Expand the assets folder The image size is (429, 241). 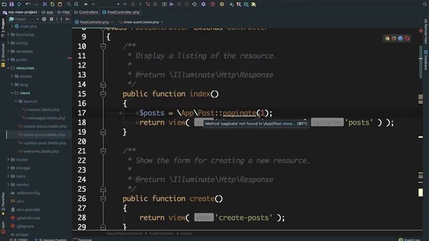[12, 76]
